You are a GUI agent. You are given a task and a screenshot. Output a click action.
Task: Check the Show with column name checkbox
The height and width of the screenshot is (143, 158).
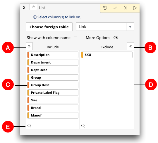[75, 38]
